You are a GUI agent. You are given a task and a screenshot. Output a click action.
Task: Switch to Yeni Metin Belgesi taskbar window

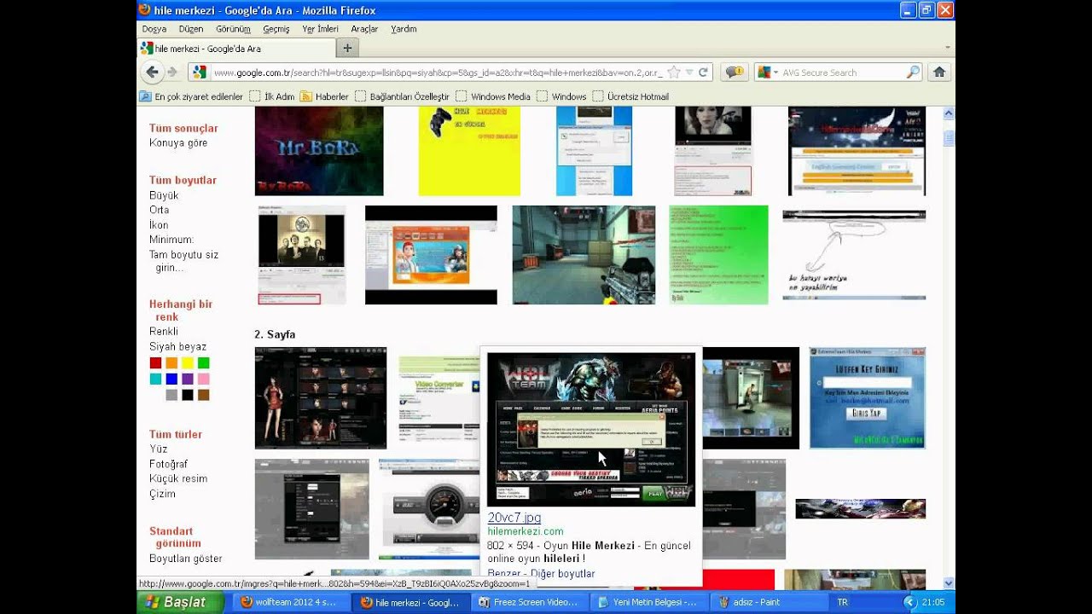(x=648, y=602)
